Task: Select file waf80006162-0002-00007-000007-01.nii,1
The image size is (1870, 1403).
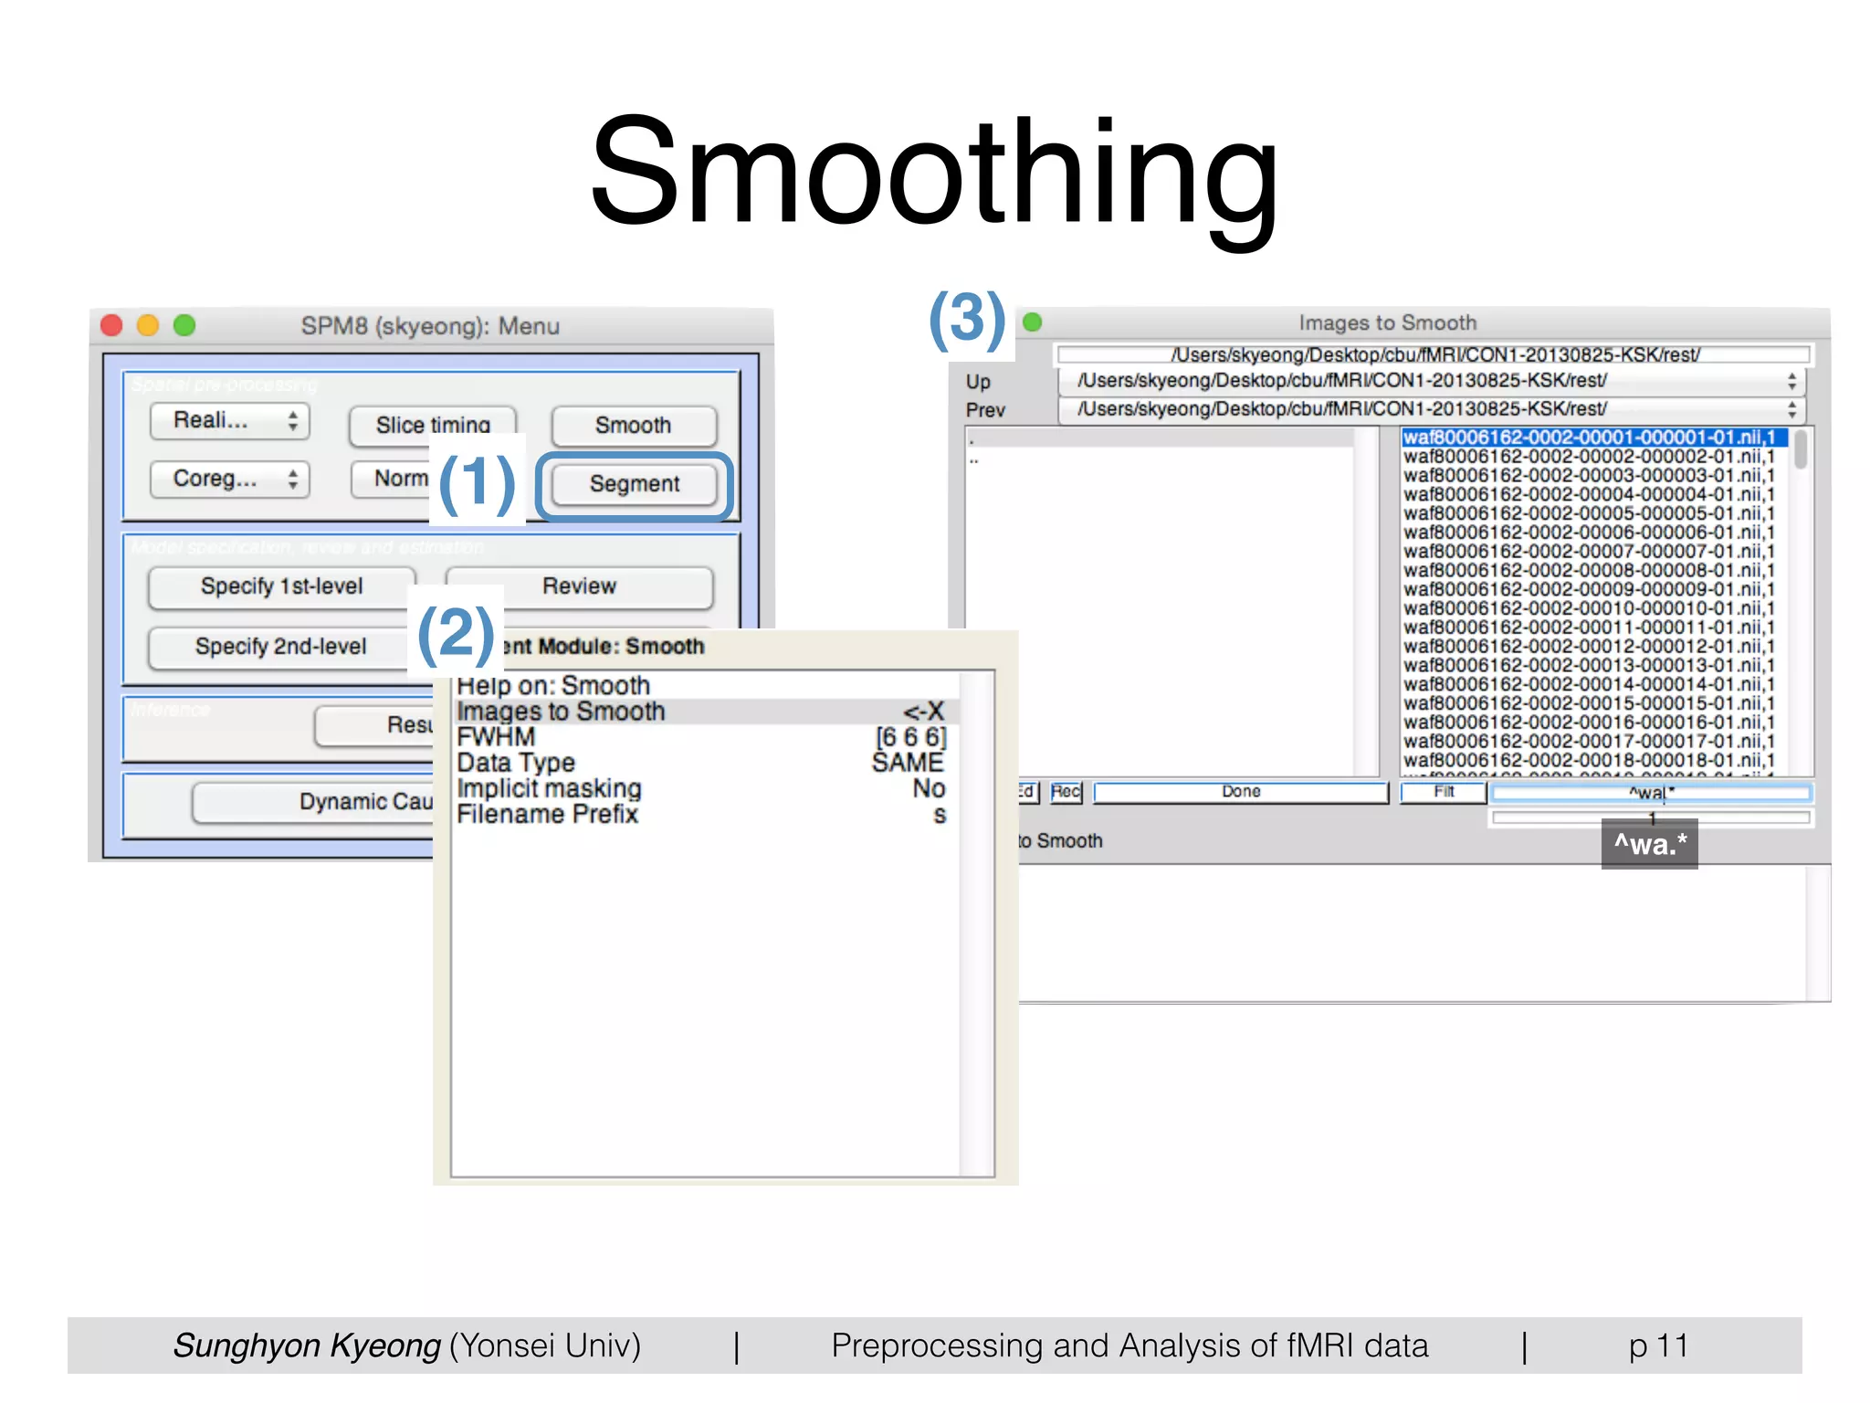Action: [1594, 552]
